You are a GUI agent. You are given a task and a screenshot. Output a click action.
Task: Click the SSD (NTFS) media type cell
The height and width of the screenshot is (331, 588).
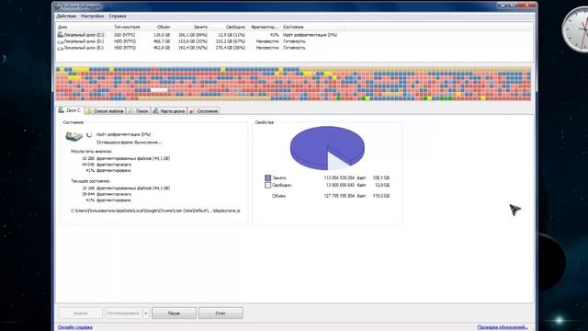(x=125, y=35)
